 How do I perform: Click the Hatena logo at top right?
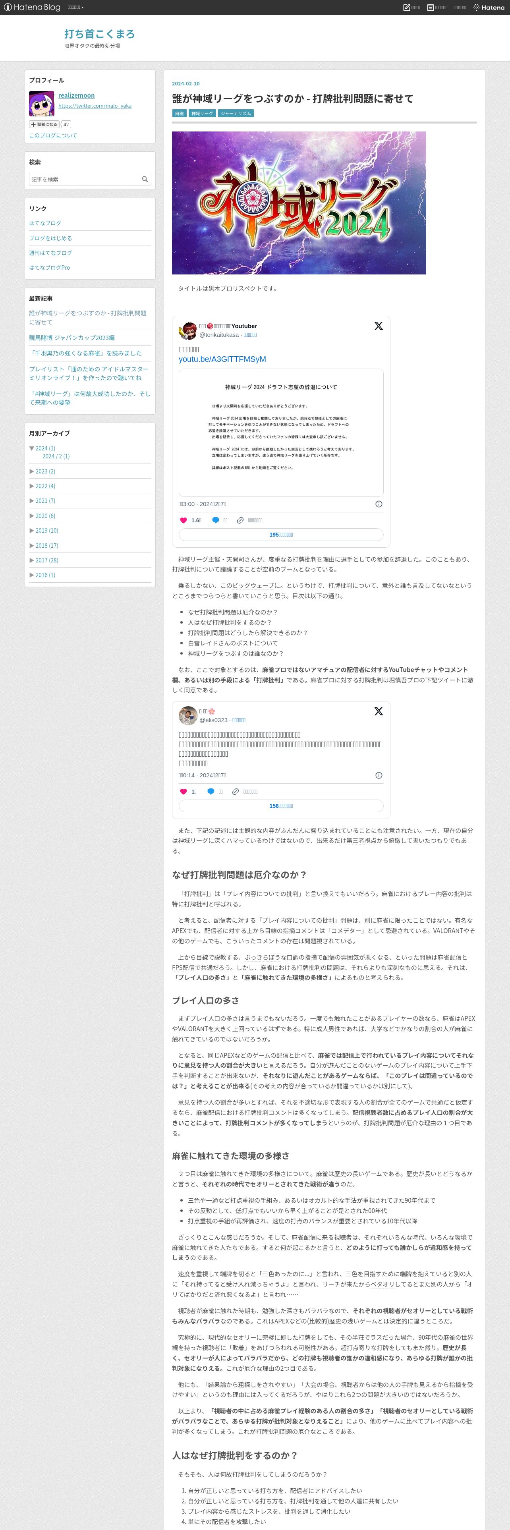point(489,7)
